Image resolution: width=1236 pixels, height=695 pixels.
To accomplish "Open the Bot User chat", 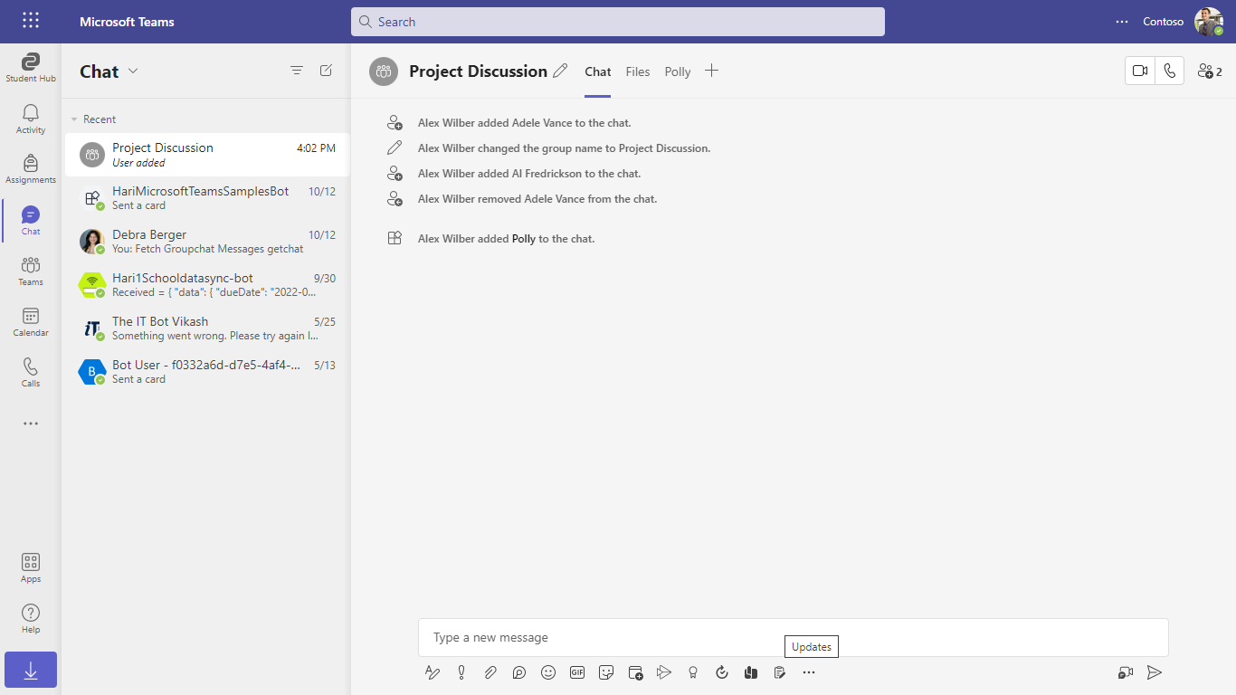I will pos(206,372).
